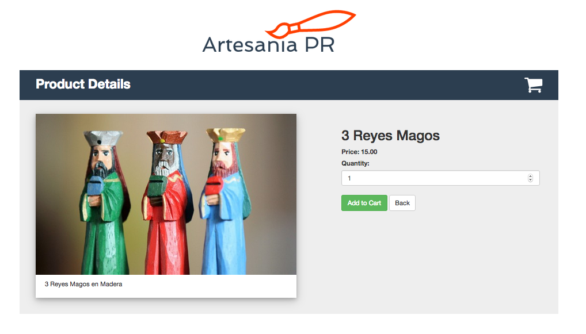
Task: Click the Price: 15.00 label
Action: pyautogui.click(x=359, y=152)
